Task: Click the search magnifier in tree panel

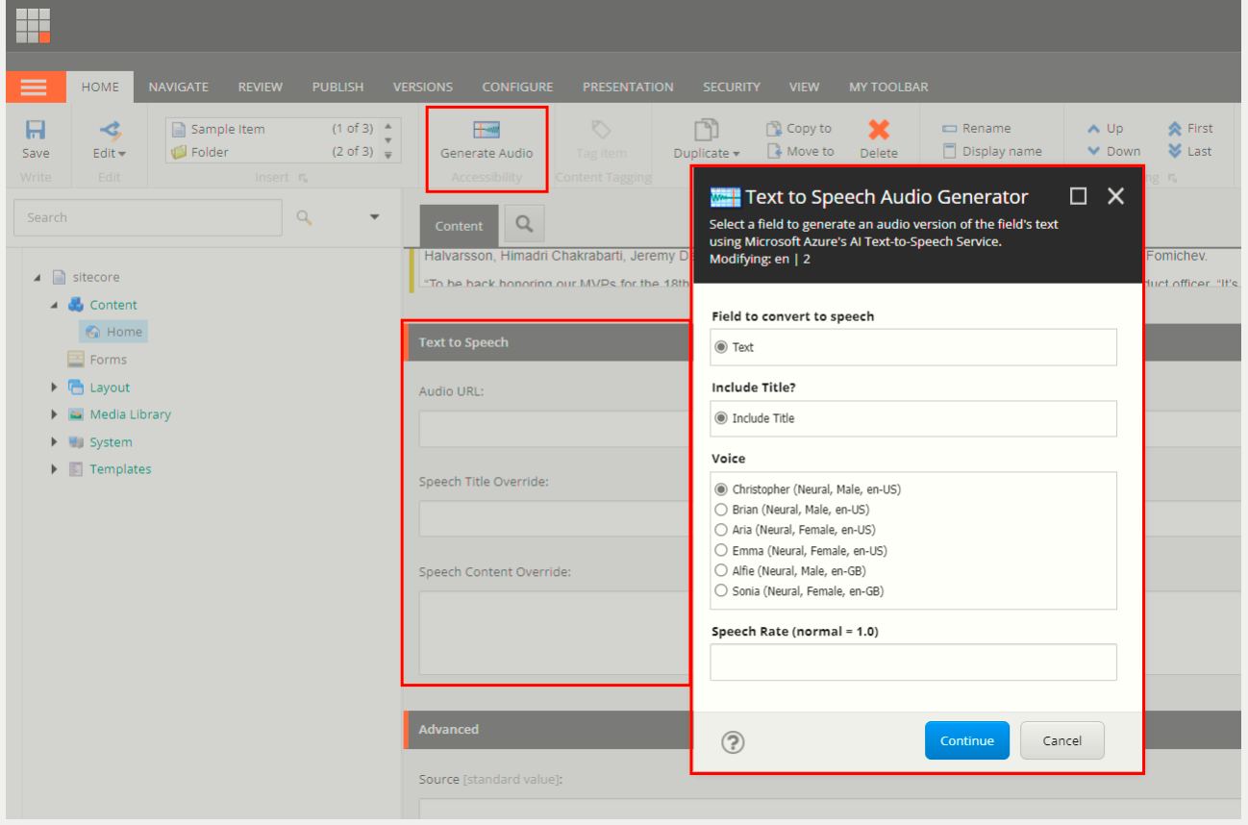Action: (305, 217)
